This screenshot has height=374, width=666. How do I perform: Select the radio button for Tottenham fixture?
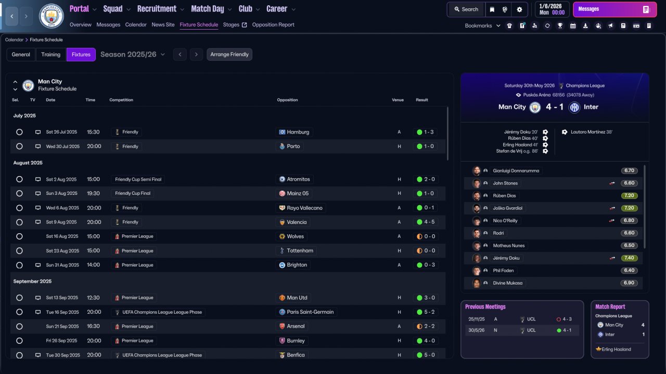pos(19,251)
